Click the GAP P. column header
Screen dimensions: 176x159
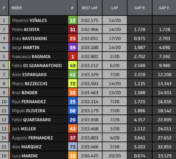140,8
